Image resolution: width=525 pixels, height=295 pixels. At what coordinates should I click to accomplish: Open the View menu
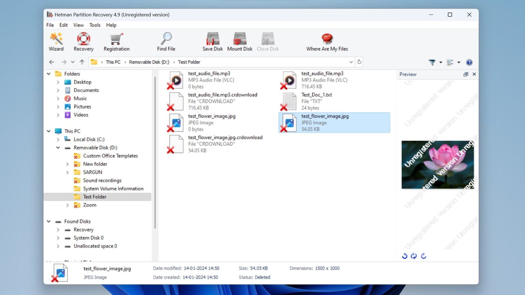point(78,25)
